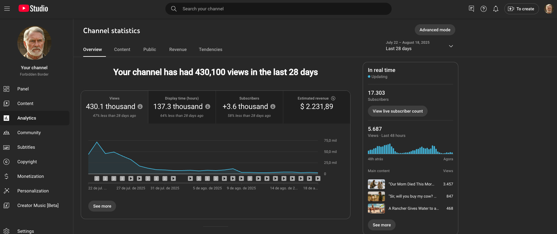This screenshot has height=234, width=557.
Task: Select the Views metric card
Action: (x=115, y=107)
